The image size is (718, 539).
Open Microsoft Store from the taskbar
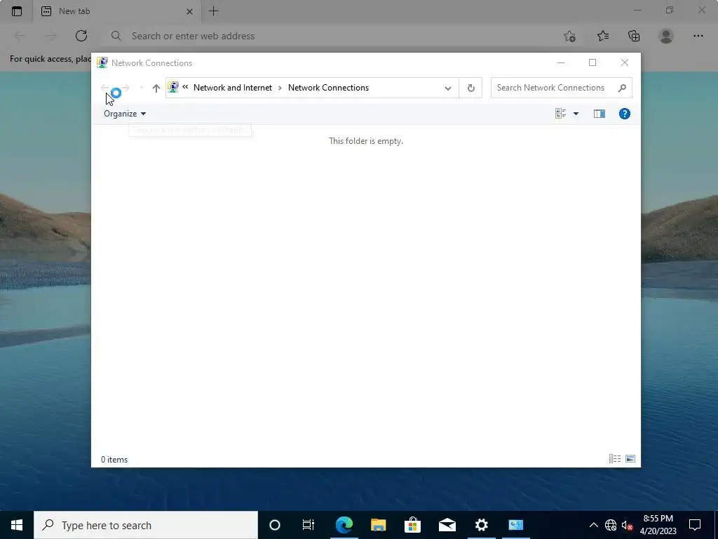coord(412,525)
